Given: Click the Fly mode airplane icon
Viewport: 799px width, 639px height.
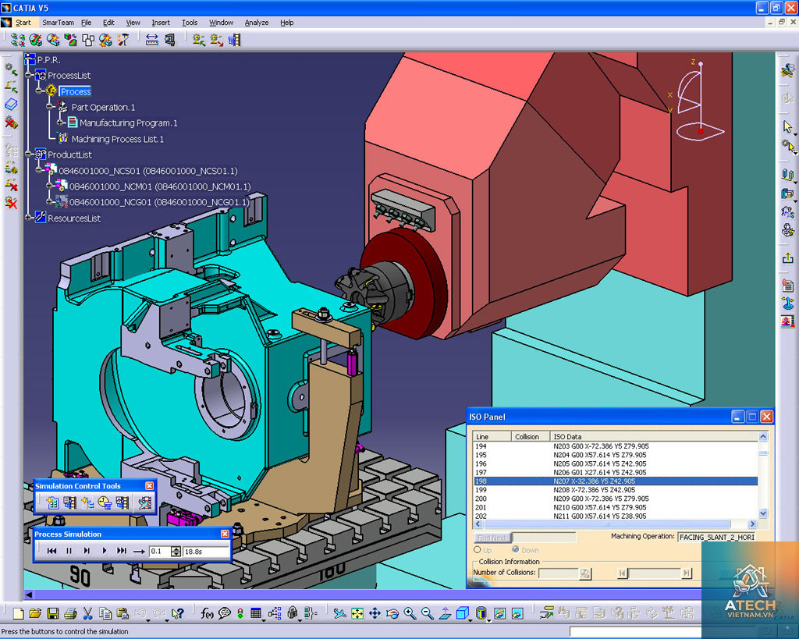Looking at the screenshot, I should (339, 613).
